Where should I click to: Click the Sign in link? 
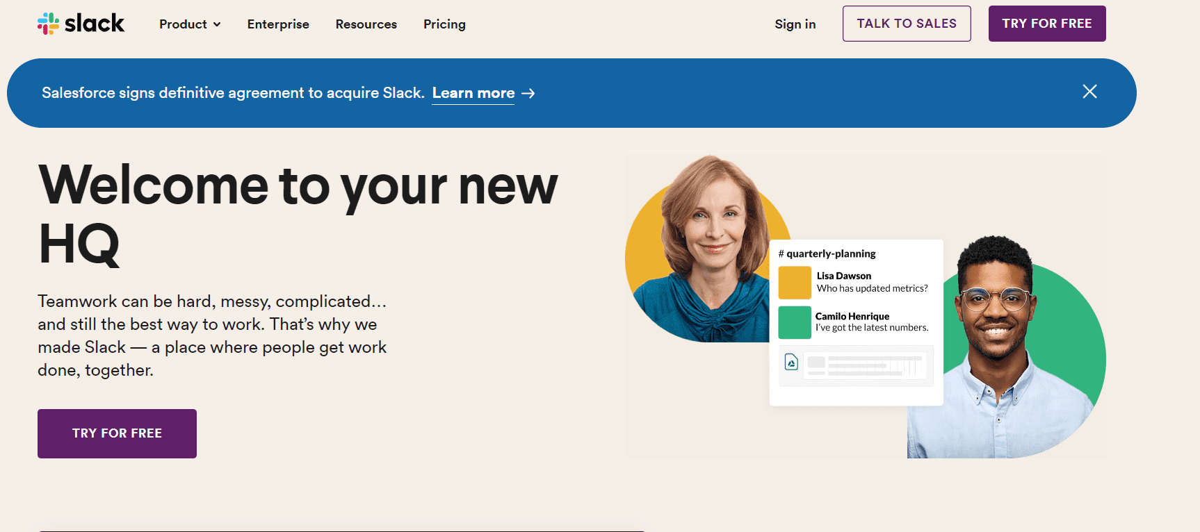click(795, 24)
